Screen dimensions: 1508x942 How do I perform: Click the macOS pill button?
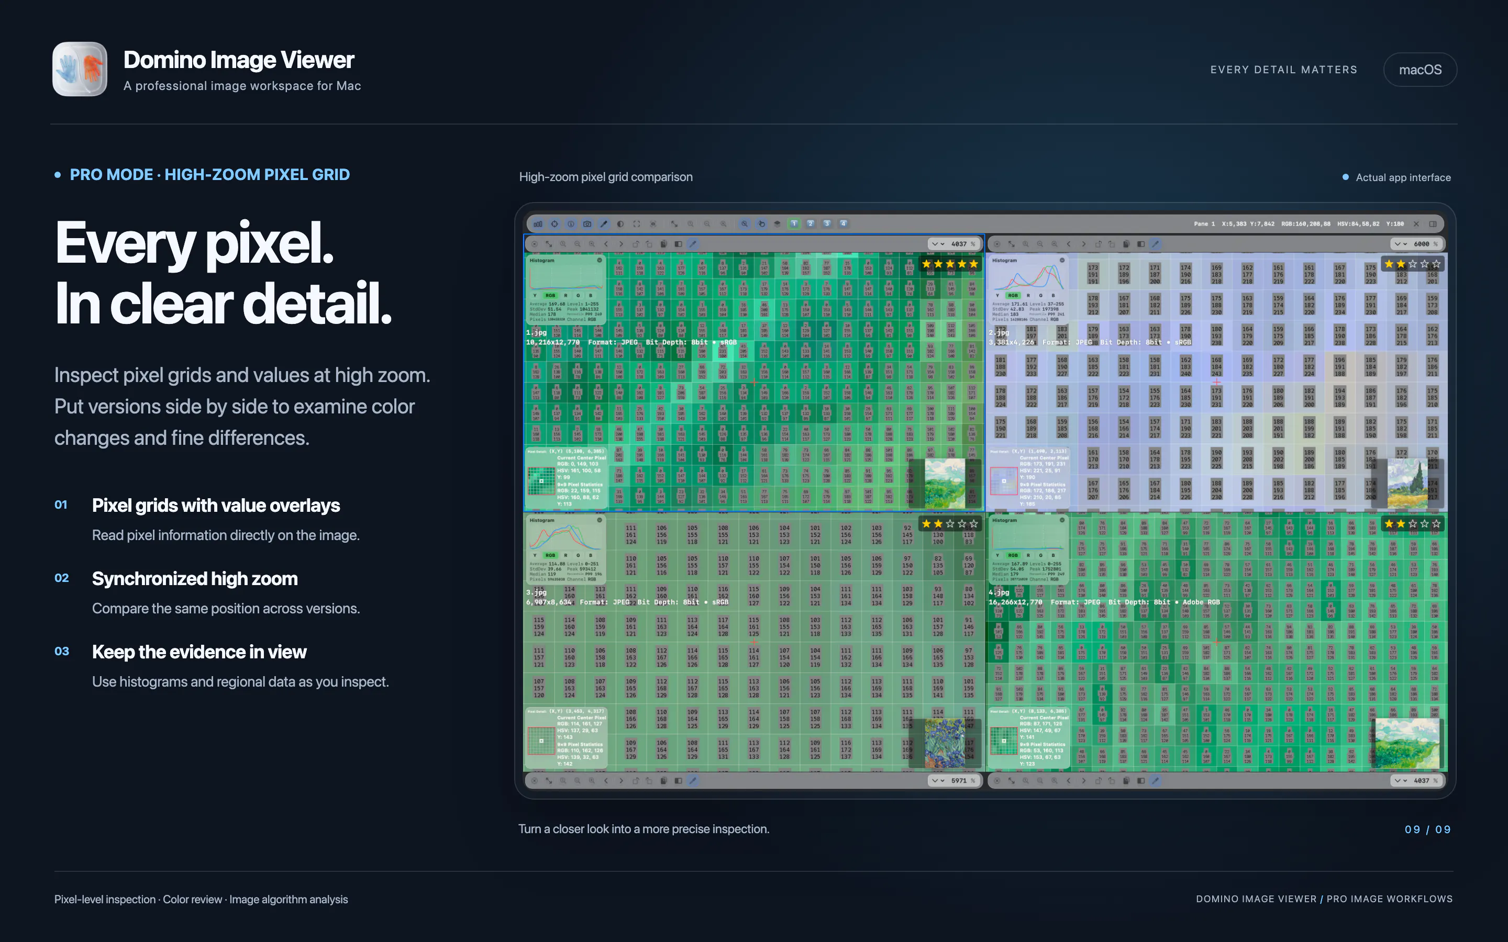pyautogui.click(x=1420, y=70)
